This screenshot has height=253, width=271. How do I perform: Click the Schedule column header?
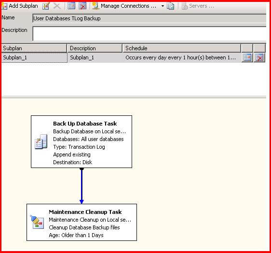click(182, 48)
